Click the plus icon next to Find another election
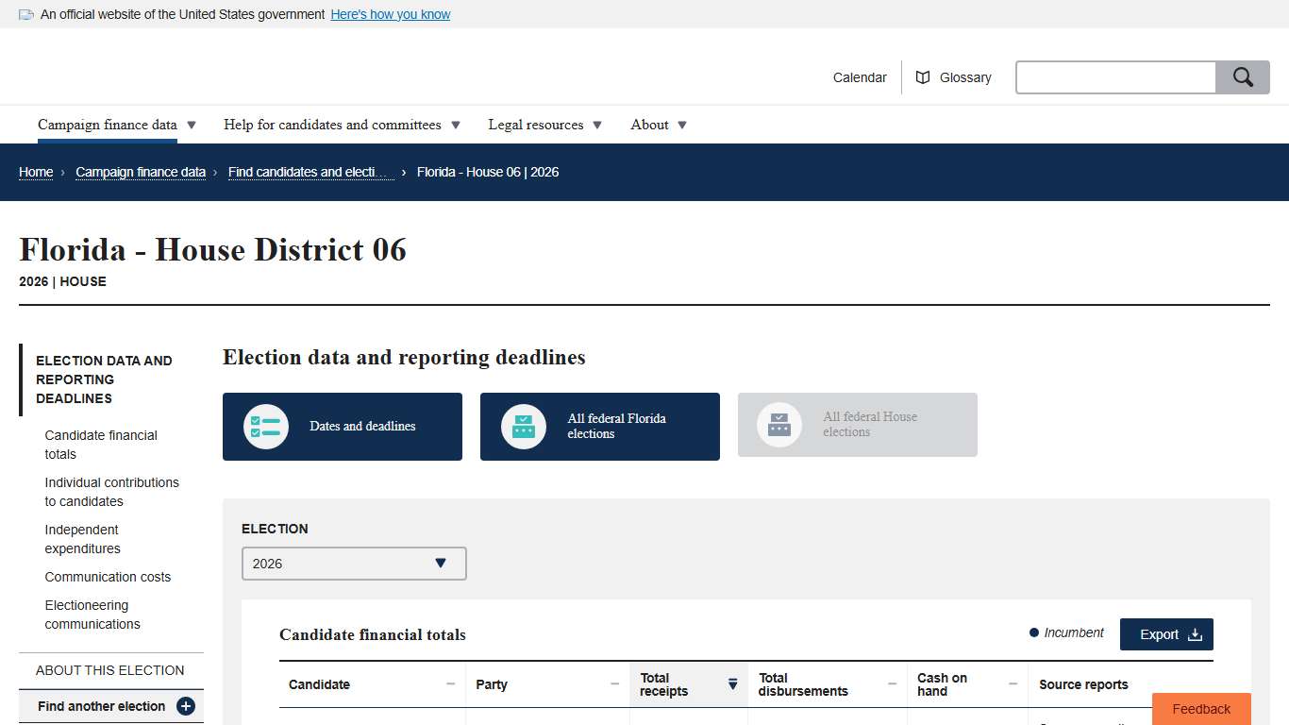 coord(187,706)
